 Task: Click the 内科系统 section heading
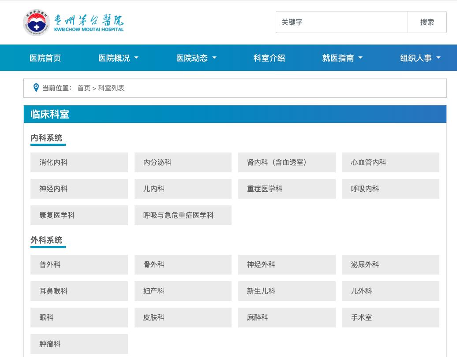click(46, 138)
